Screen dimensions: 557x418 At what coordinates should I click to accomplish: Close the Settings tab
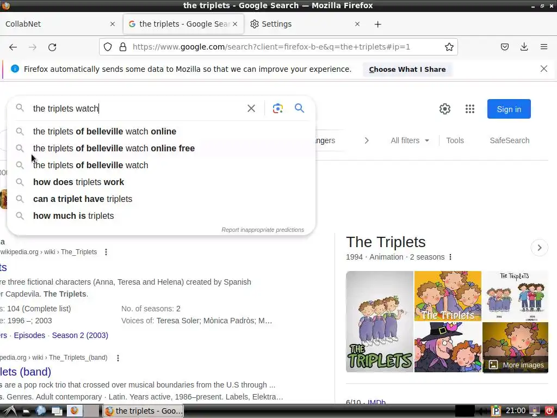[357, 24]
